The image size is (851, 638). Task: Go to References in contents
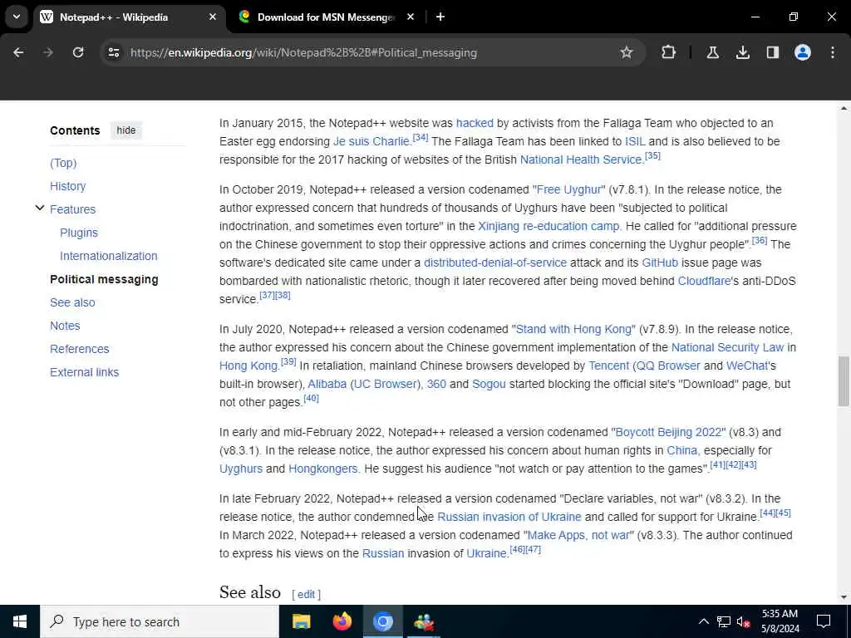79,349
